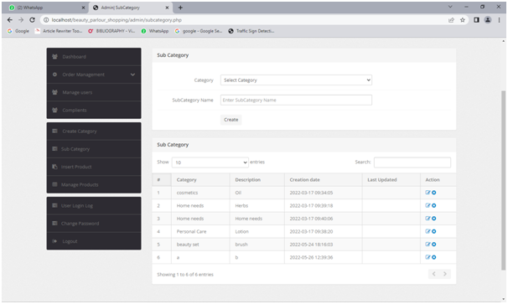The height and width of the screenshot is (304, 508).
Task: Open the Chrome profile menu
Action: pos(488,20)
